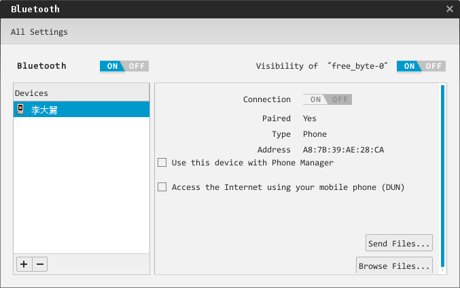Go back to All Settings
The width and height of the screenshot is (460, 288).
(39, 32)
